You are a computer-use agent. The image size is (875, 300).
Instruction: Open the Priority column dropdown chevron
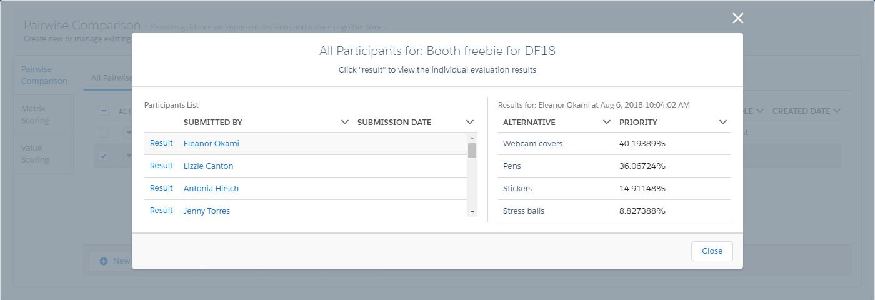point(723,122)
